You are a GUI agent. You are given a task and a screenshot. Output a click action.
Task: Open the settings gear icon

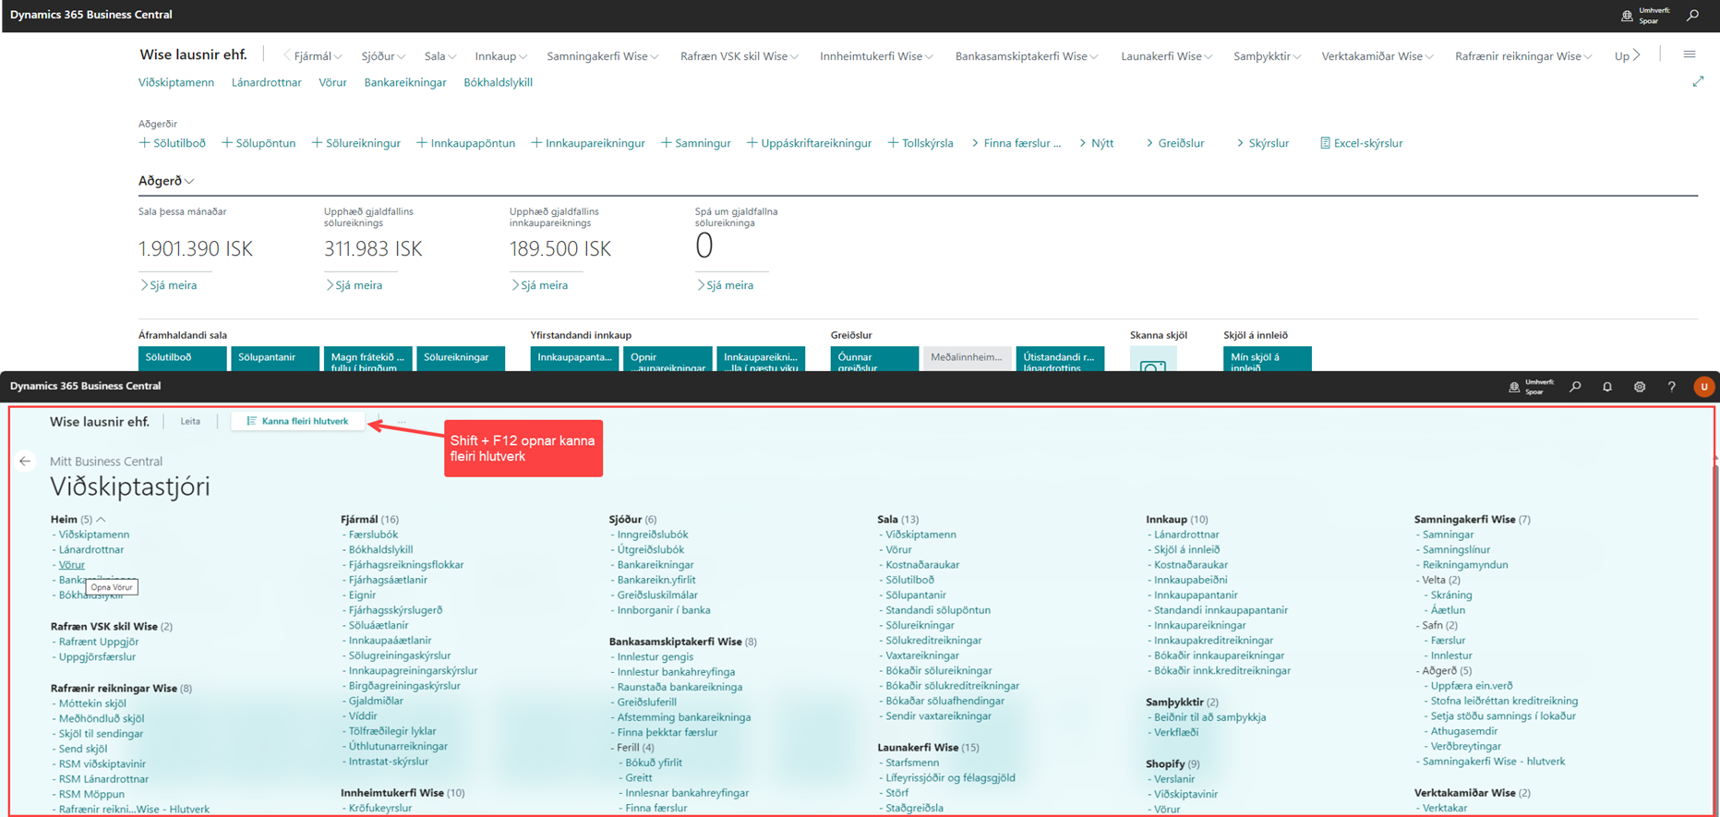pyautogui.click(x=1640, y=387)
